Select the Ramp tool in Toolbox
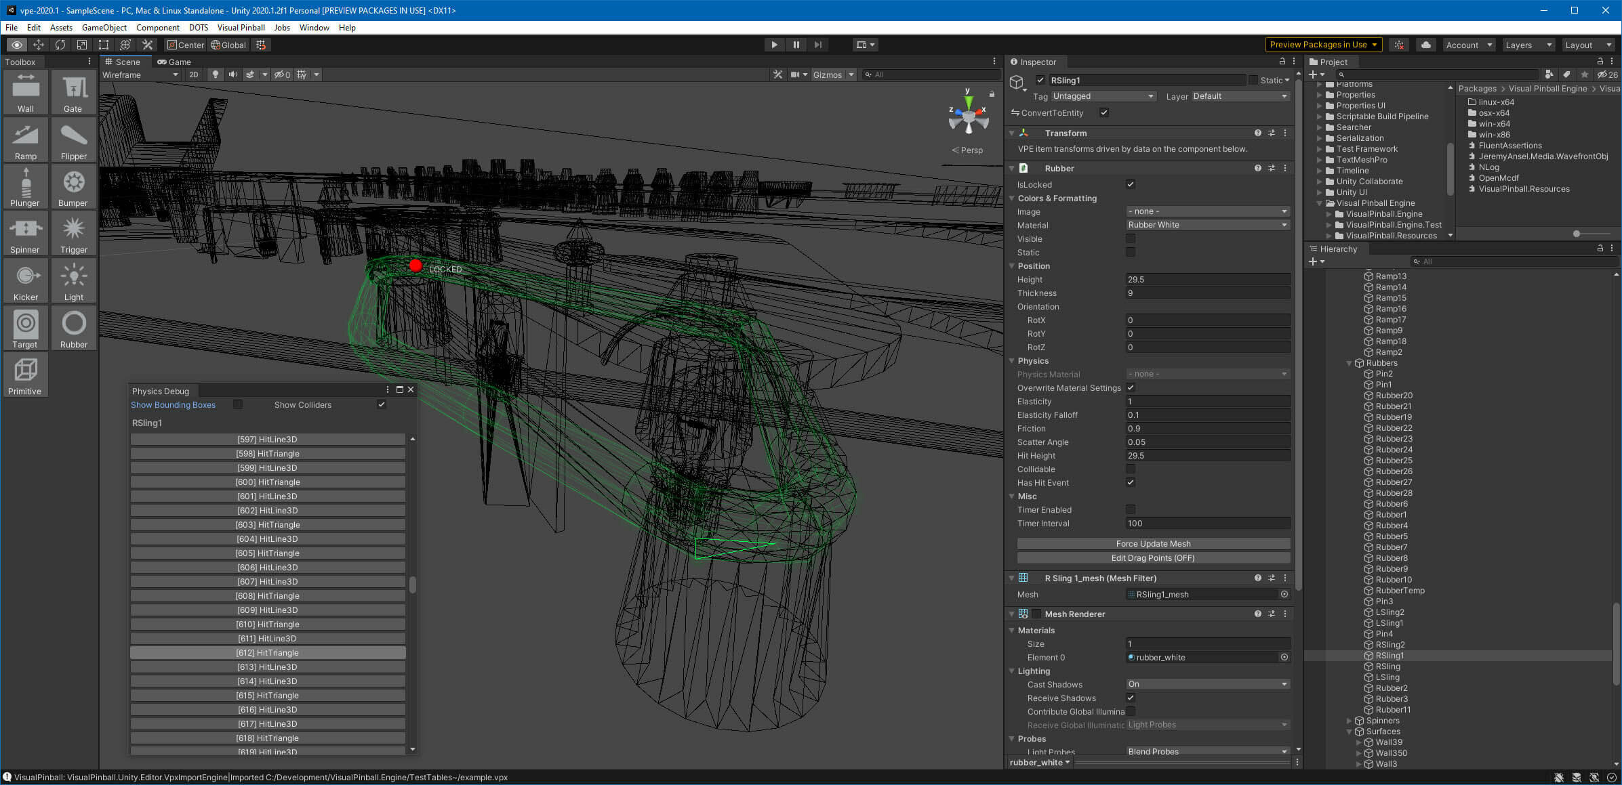The image size is (1622, 785). 26,140
